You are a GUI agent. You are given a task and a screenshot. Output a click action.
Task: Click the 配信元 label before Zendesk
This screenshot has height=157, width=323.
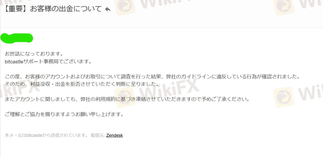tap(98, 135)
